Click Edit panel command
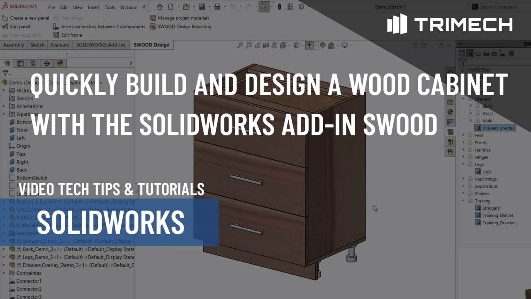The width and height of the screenshot is (531, 299). pos(16,27)
